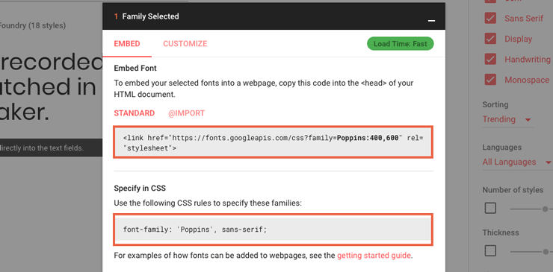The image size is (553, 272).
Task: Enable the Thickness checkbox
Action: [490, 251]
